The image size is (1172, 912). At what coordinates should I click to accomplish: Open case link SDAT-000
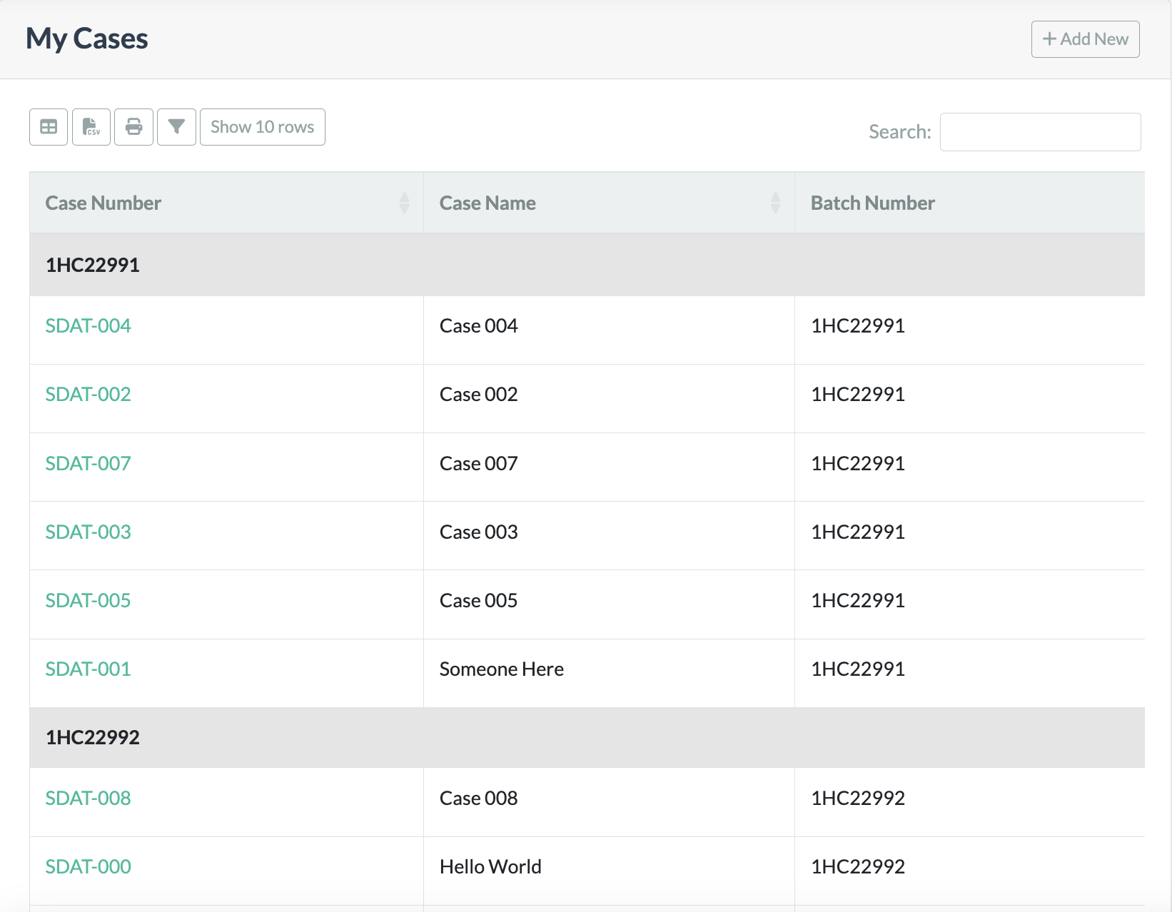coord(88,867)
